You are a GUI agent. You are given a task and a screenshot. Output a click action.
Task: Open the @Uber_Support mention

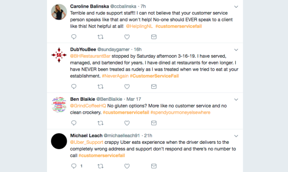coord(86,142)
